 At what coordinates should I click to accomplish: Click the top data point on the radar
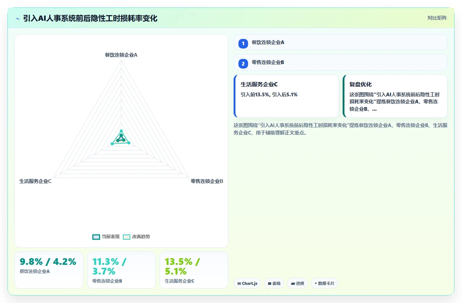click(x=121, y=131)
